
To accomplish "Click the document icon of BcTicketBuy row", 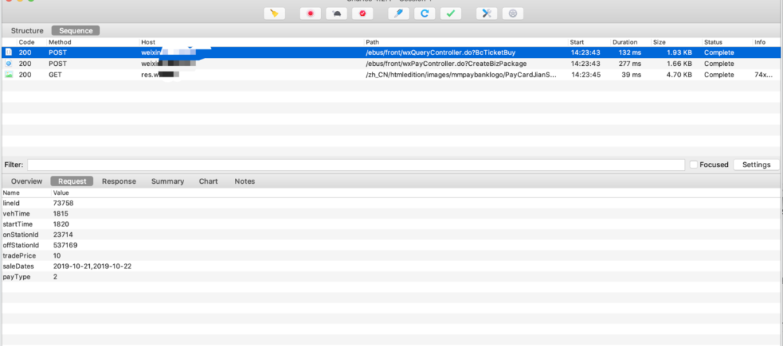I will [x=9, y=52].
